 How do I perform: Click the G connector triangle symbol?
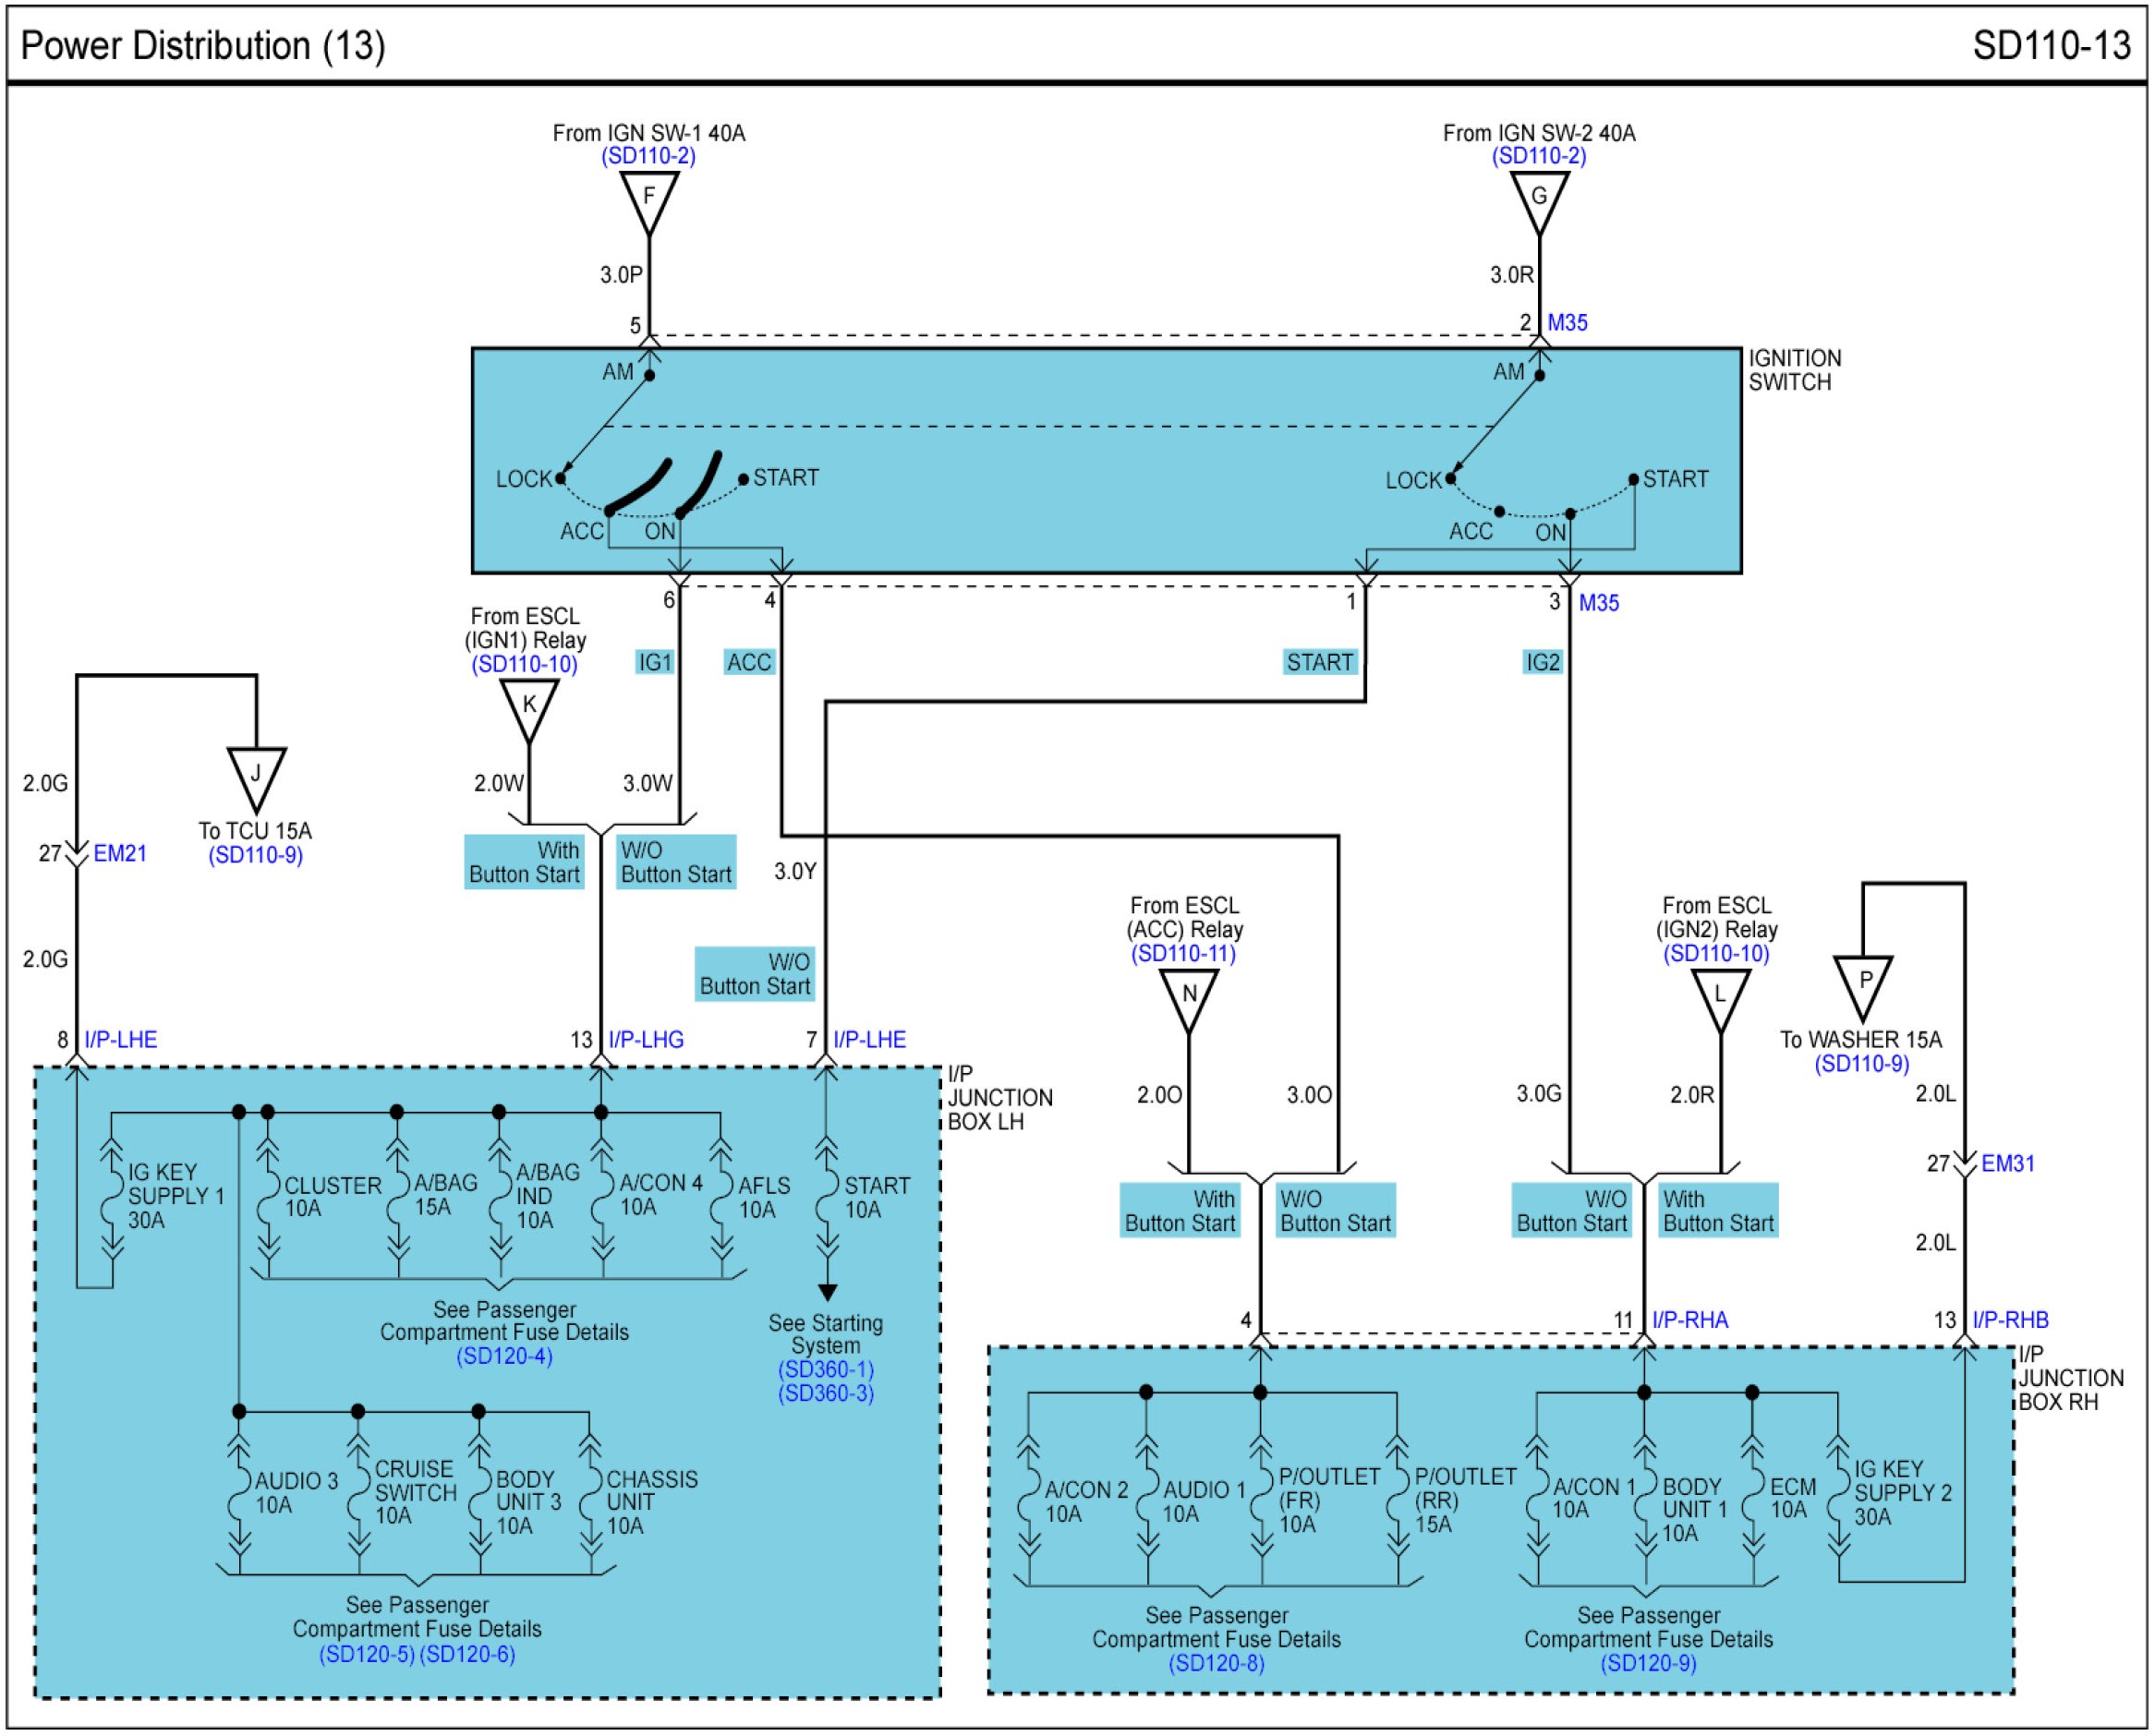point(1539,198)
